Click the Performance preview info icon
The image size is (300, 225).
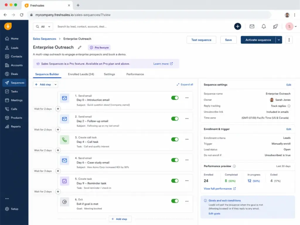click(234, 166)
